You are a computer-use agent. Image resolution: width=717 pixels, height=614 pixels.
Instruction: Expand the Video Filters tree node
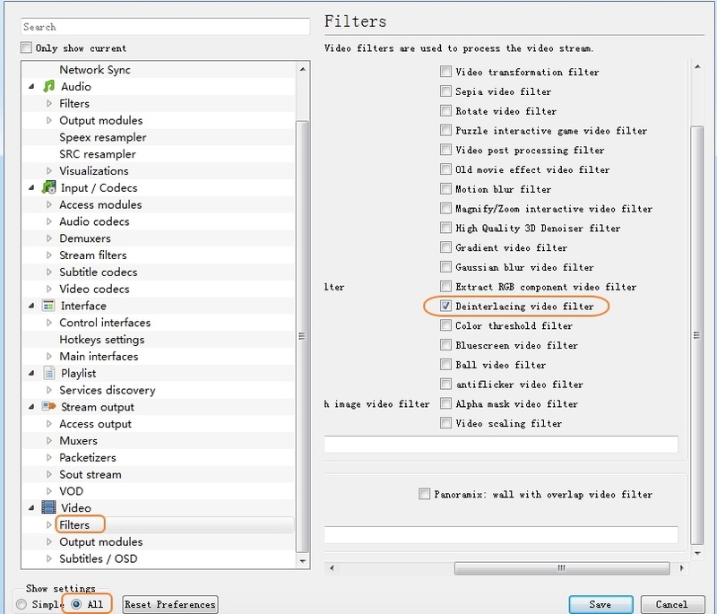pyautogui.click(x=50, y=525)
